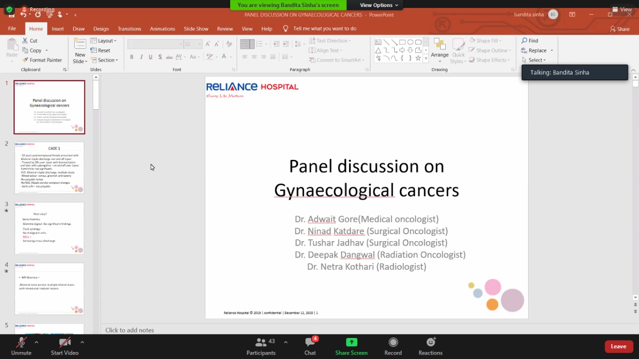Switch to the Slide Show tab
Viewport: 639px width, 359px height.
pyautogui.click(x=196, y=29)
